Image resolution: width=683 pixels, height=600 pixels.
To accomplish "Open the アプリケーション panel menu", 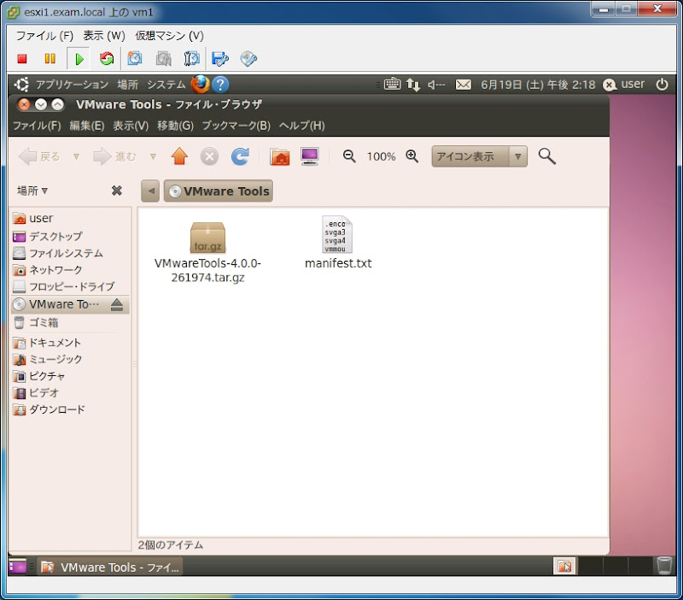I will point(72,84).
